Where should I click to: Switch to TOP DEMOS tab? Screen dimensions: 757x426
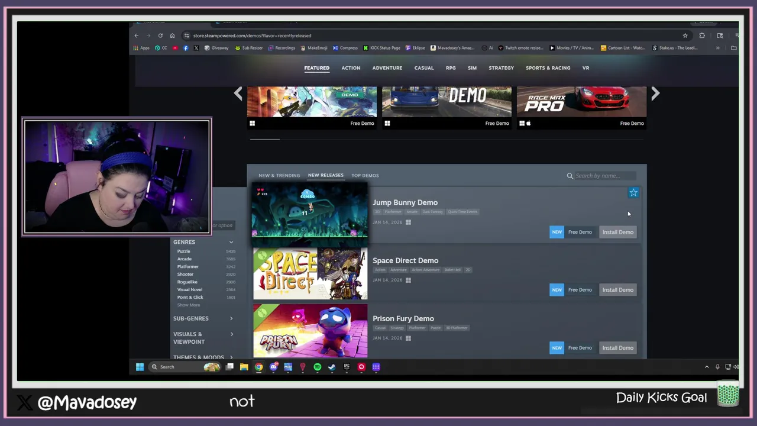click(x=365, y=176)
